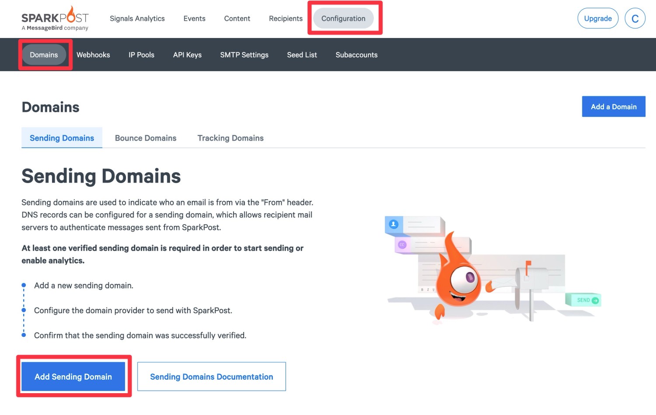This screenshot has width=656, height=415.
Task: Click the Sending Domains large heading
Action: click(101, 176)
